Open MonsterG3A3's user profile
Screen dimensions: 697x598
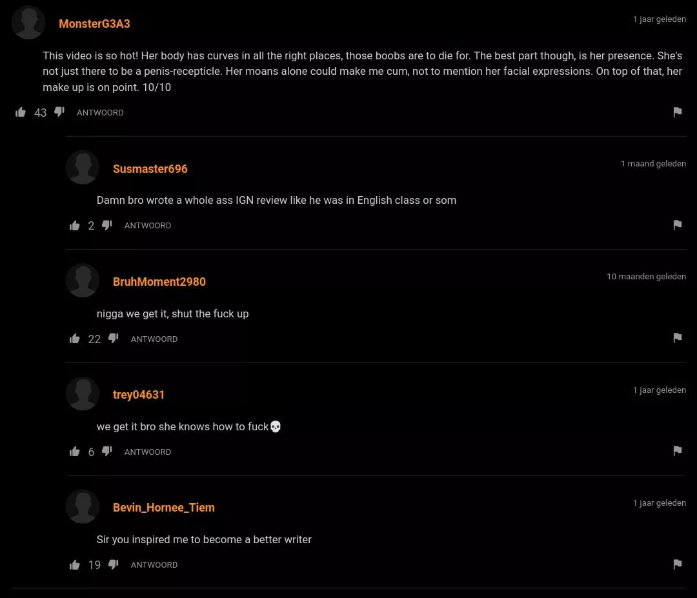[x=94, y=24]
